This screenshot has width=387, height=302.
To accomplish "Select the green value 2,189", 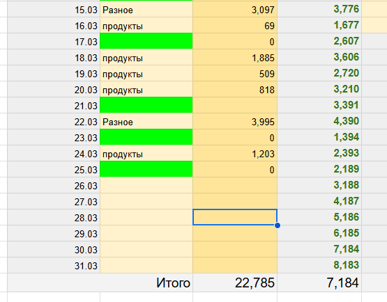I will pyautogui.click(x=319, y=170).
